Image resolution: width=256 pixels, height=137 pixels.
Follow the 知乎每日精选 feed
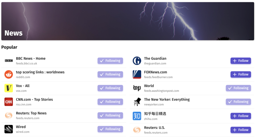click(241, 116)
